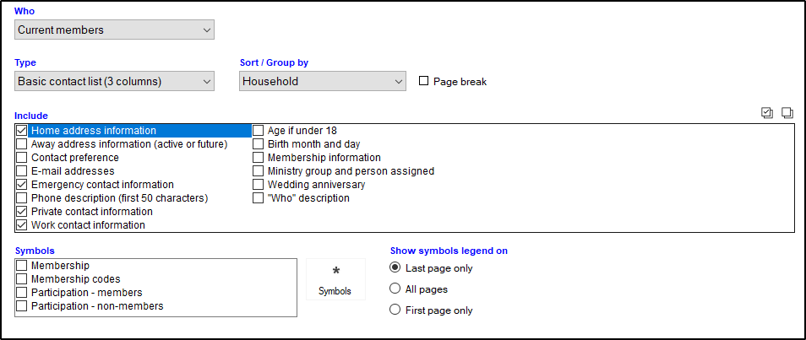Uncheck Home address information
The width and height of the screenshot is (806, 340).
coord(22,131)
